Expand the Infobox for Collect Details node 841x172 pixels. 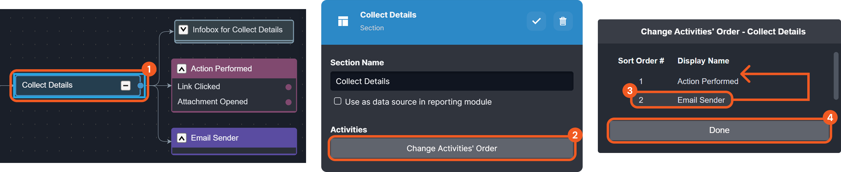click(x=184, y=30)
